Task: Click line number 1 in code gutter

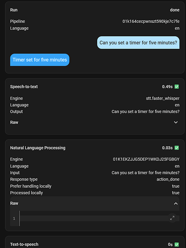Action: tap(14, 218)
